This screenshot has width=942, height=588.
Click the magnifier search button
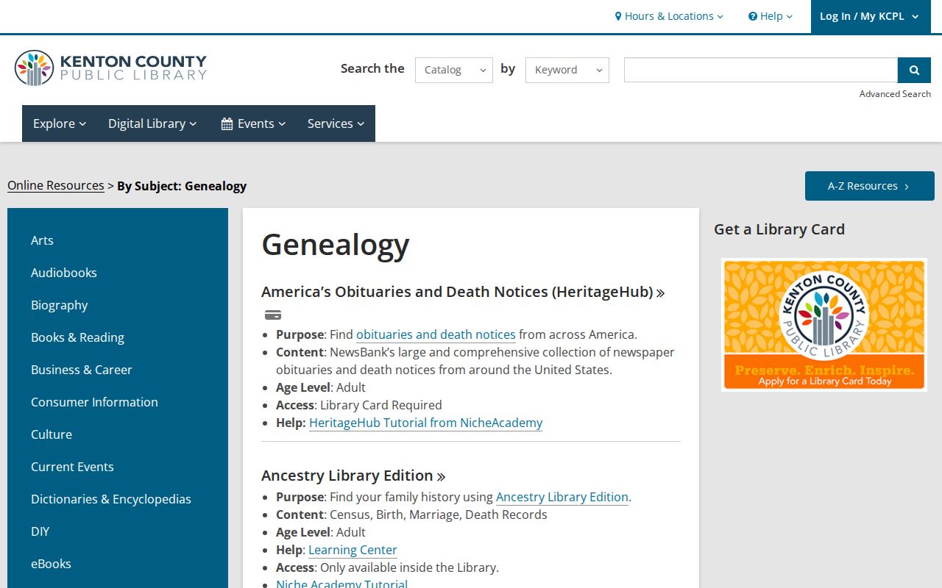click(x=914, y=70)
